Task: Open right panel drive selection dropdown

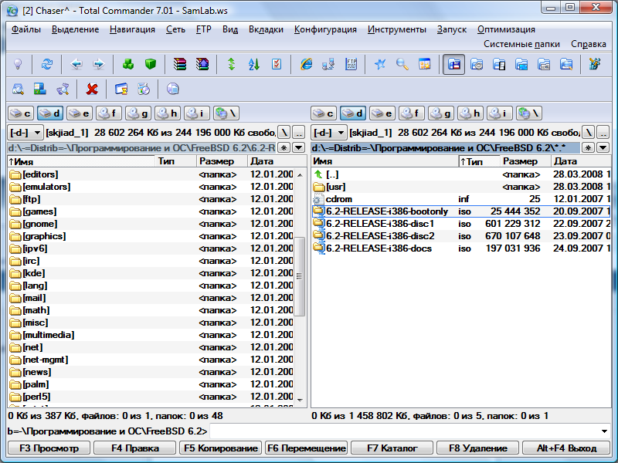Action: tap(329, 133)
